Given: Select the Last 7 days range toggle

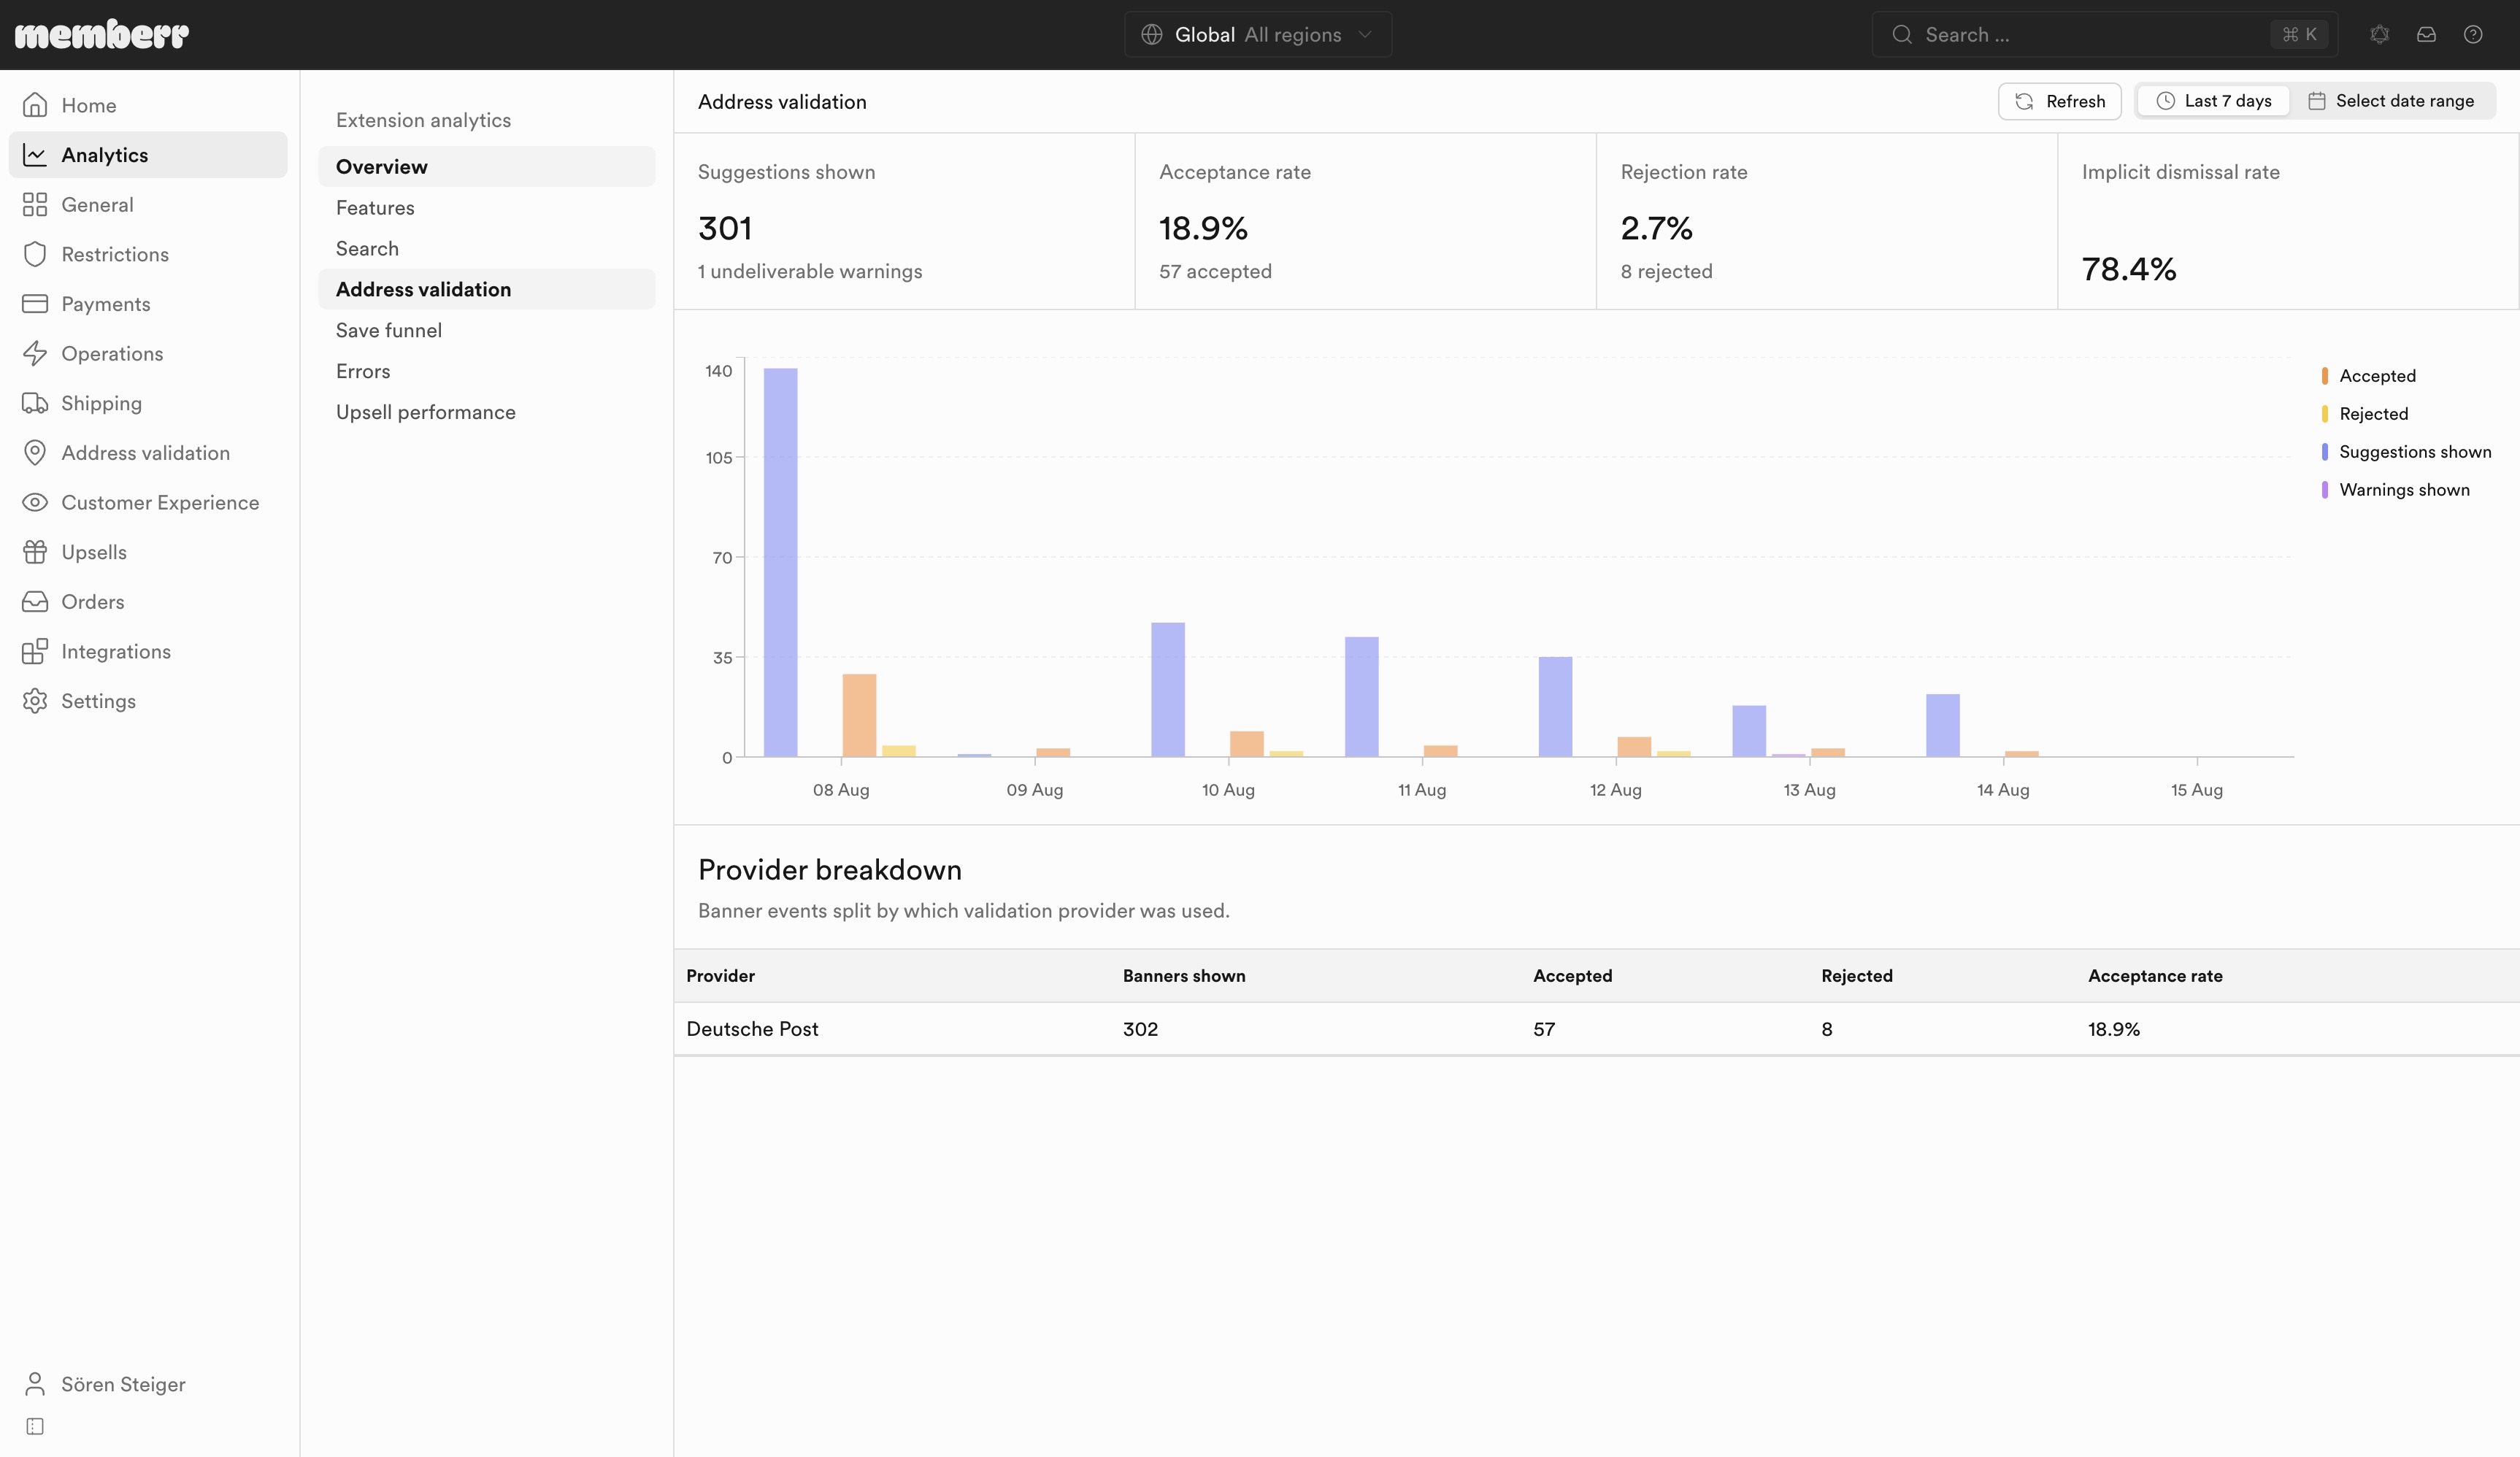Looking at the screenshot, I should 2213,101.
